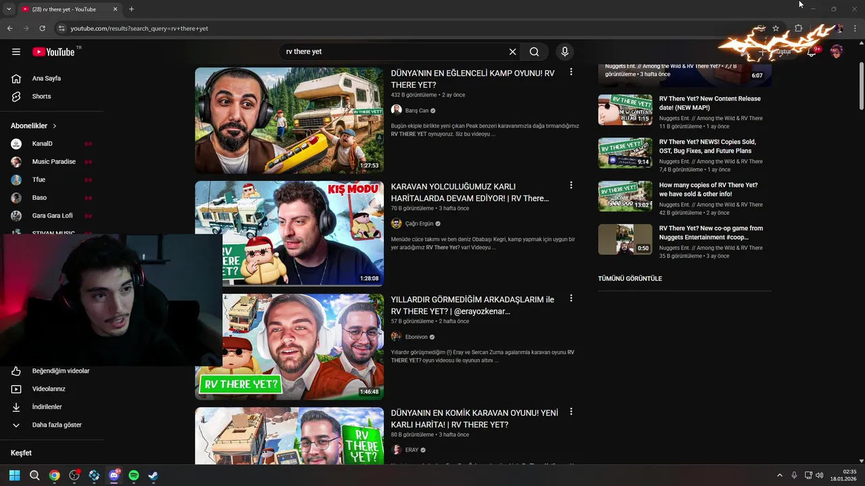Viewport: 865px width, 486px height.
Task: Open the 0:50 'New co-op game' thumbnail
Action: 625,240
